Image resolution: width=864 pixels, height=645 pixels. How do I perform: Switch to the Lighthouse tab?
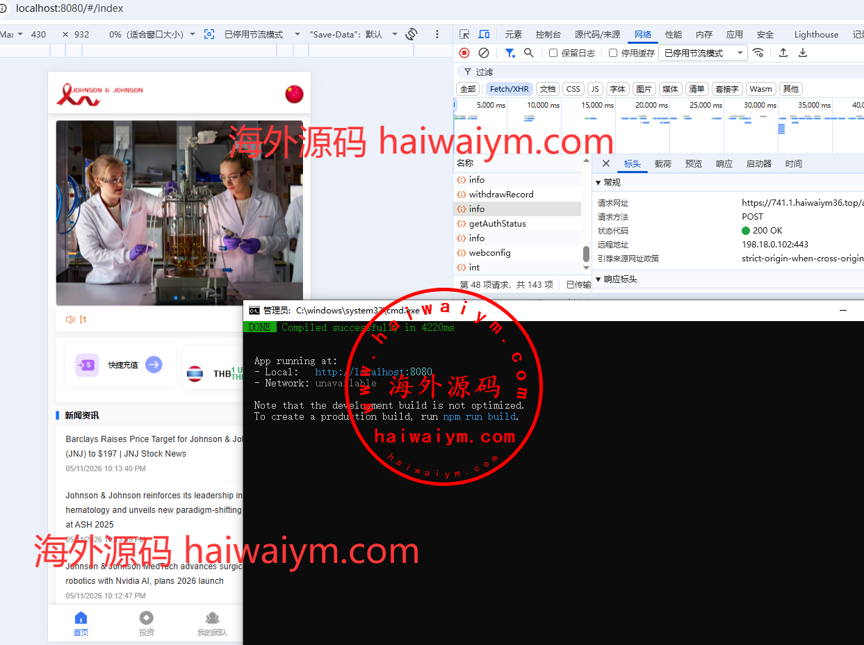pyautogui.click(x=816, y=34)
